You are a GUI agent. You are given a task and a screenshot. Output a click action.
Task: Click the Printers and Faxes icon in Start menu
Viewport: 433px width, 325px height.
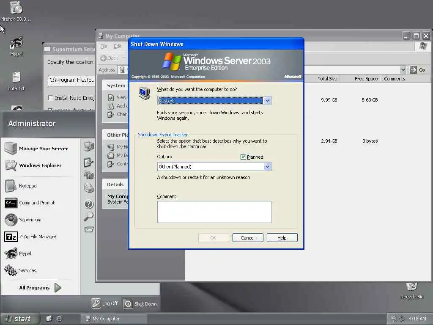click(x=89, y=187)
